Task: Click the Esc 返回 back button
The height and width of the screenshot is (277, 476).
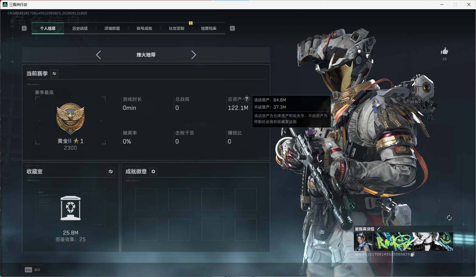Action: click(32, 270)
